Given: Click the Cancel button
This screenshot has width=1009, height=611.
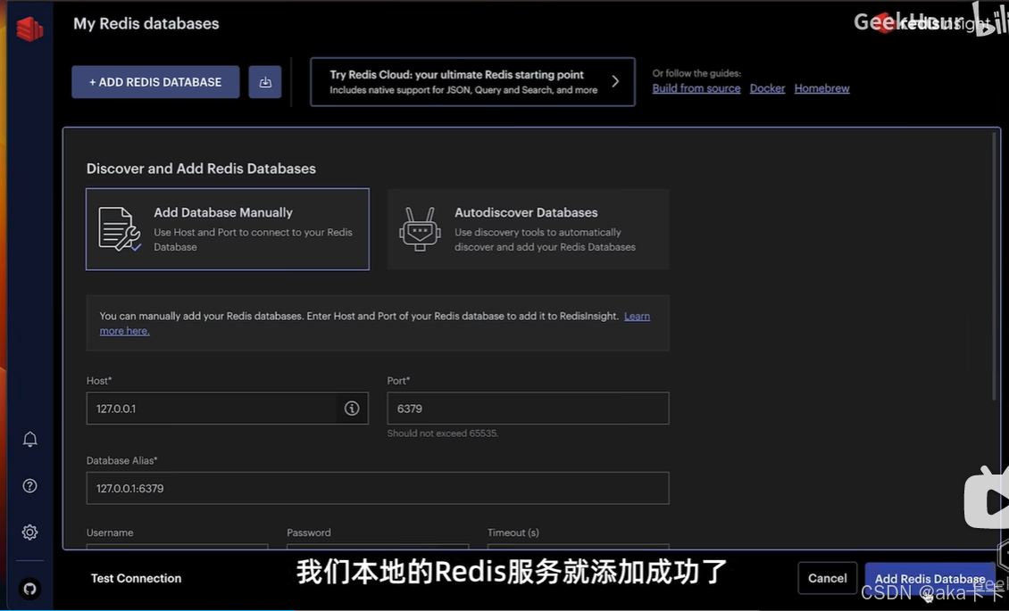Looking at the screenshot, I should [827, 578].
